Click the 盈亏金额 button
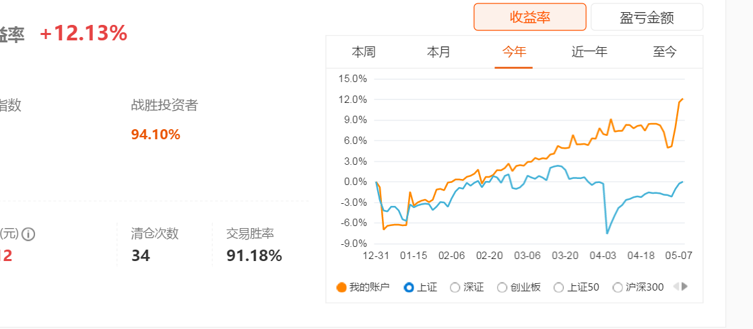 click(x=647, y=17)
